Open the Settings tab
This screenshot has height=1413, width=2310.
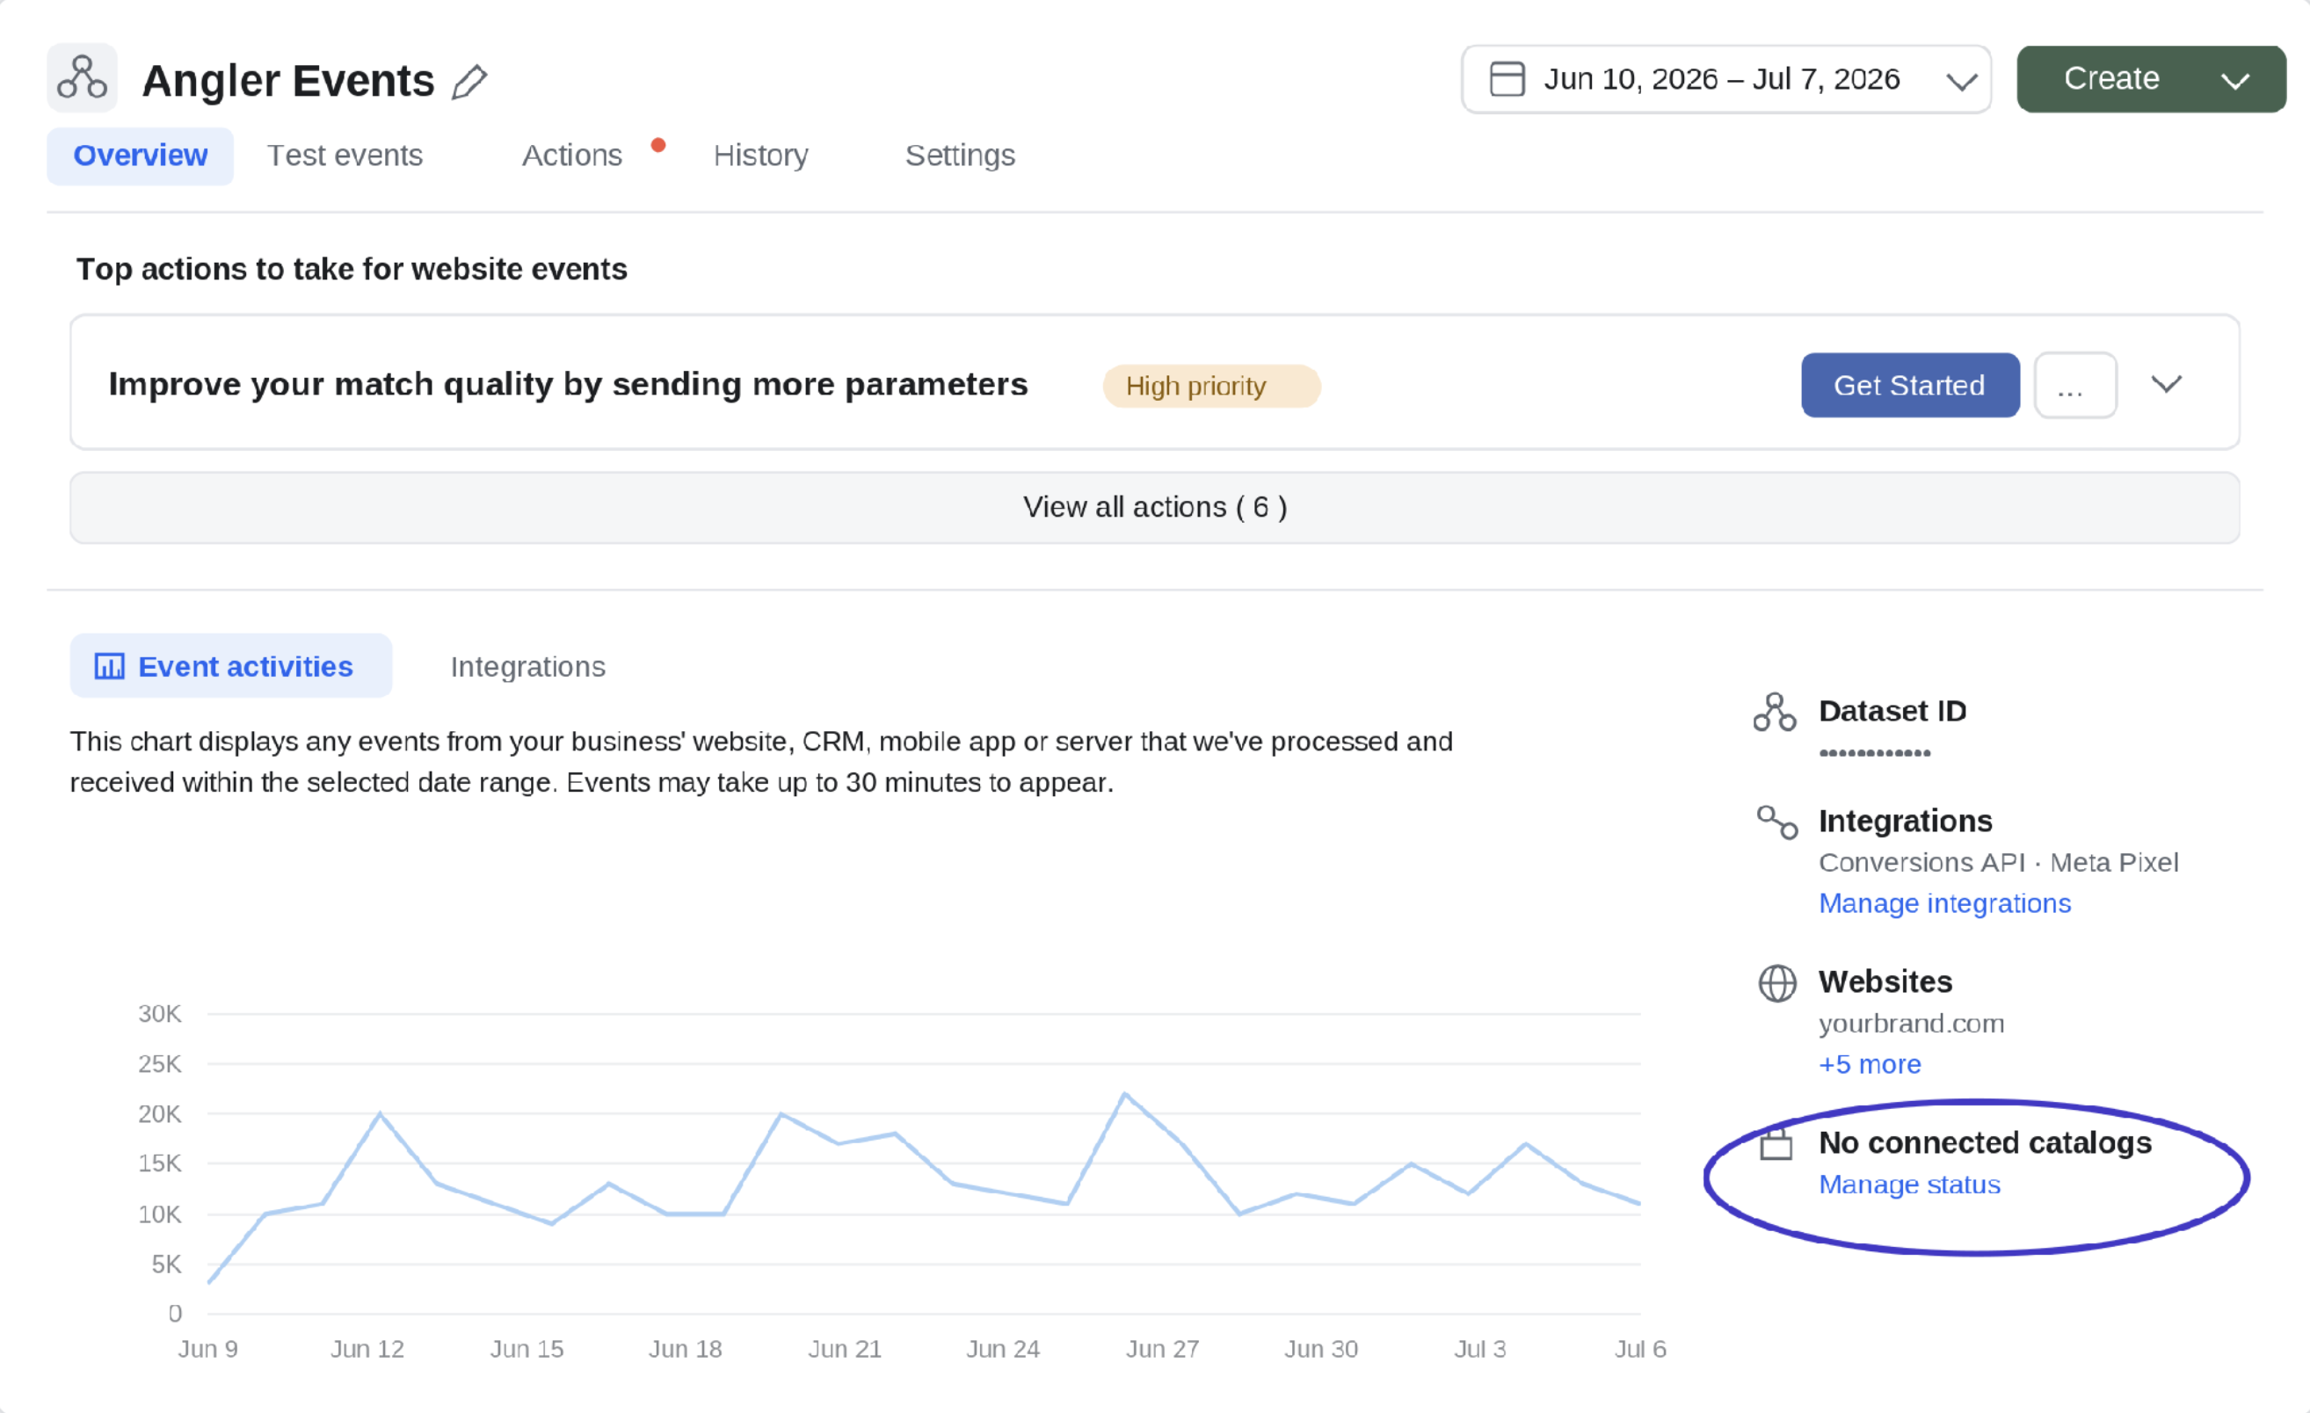click(960, 156)
